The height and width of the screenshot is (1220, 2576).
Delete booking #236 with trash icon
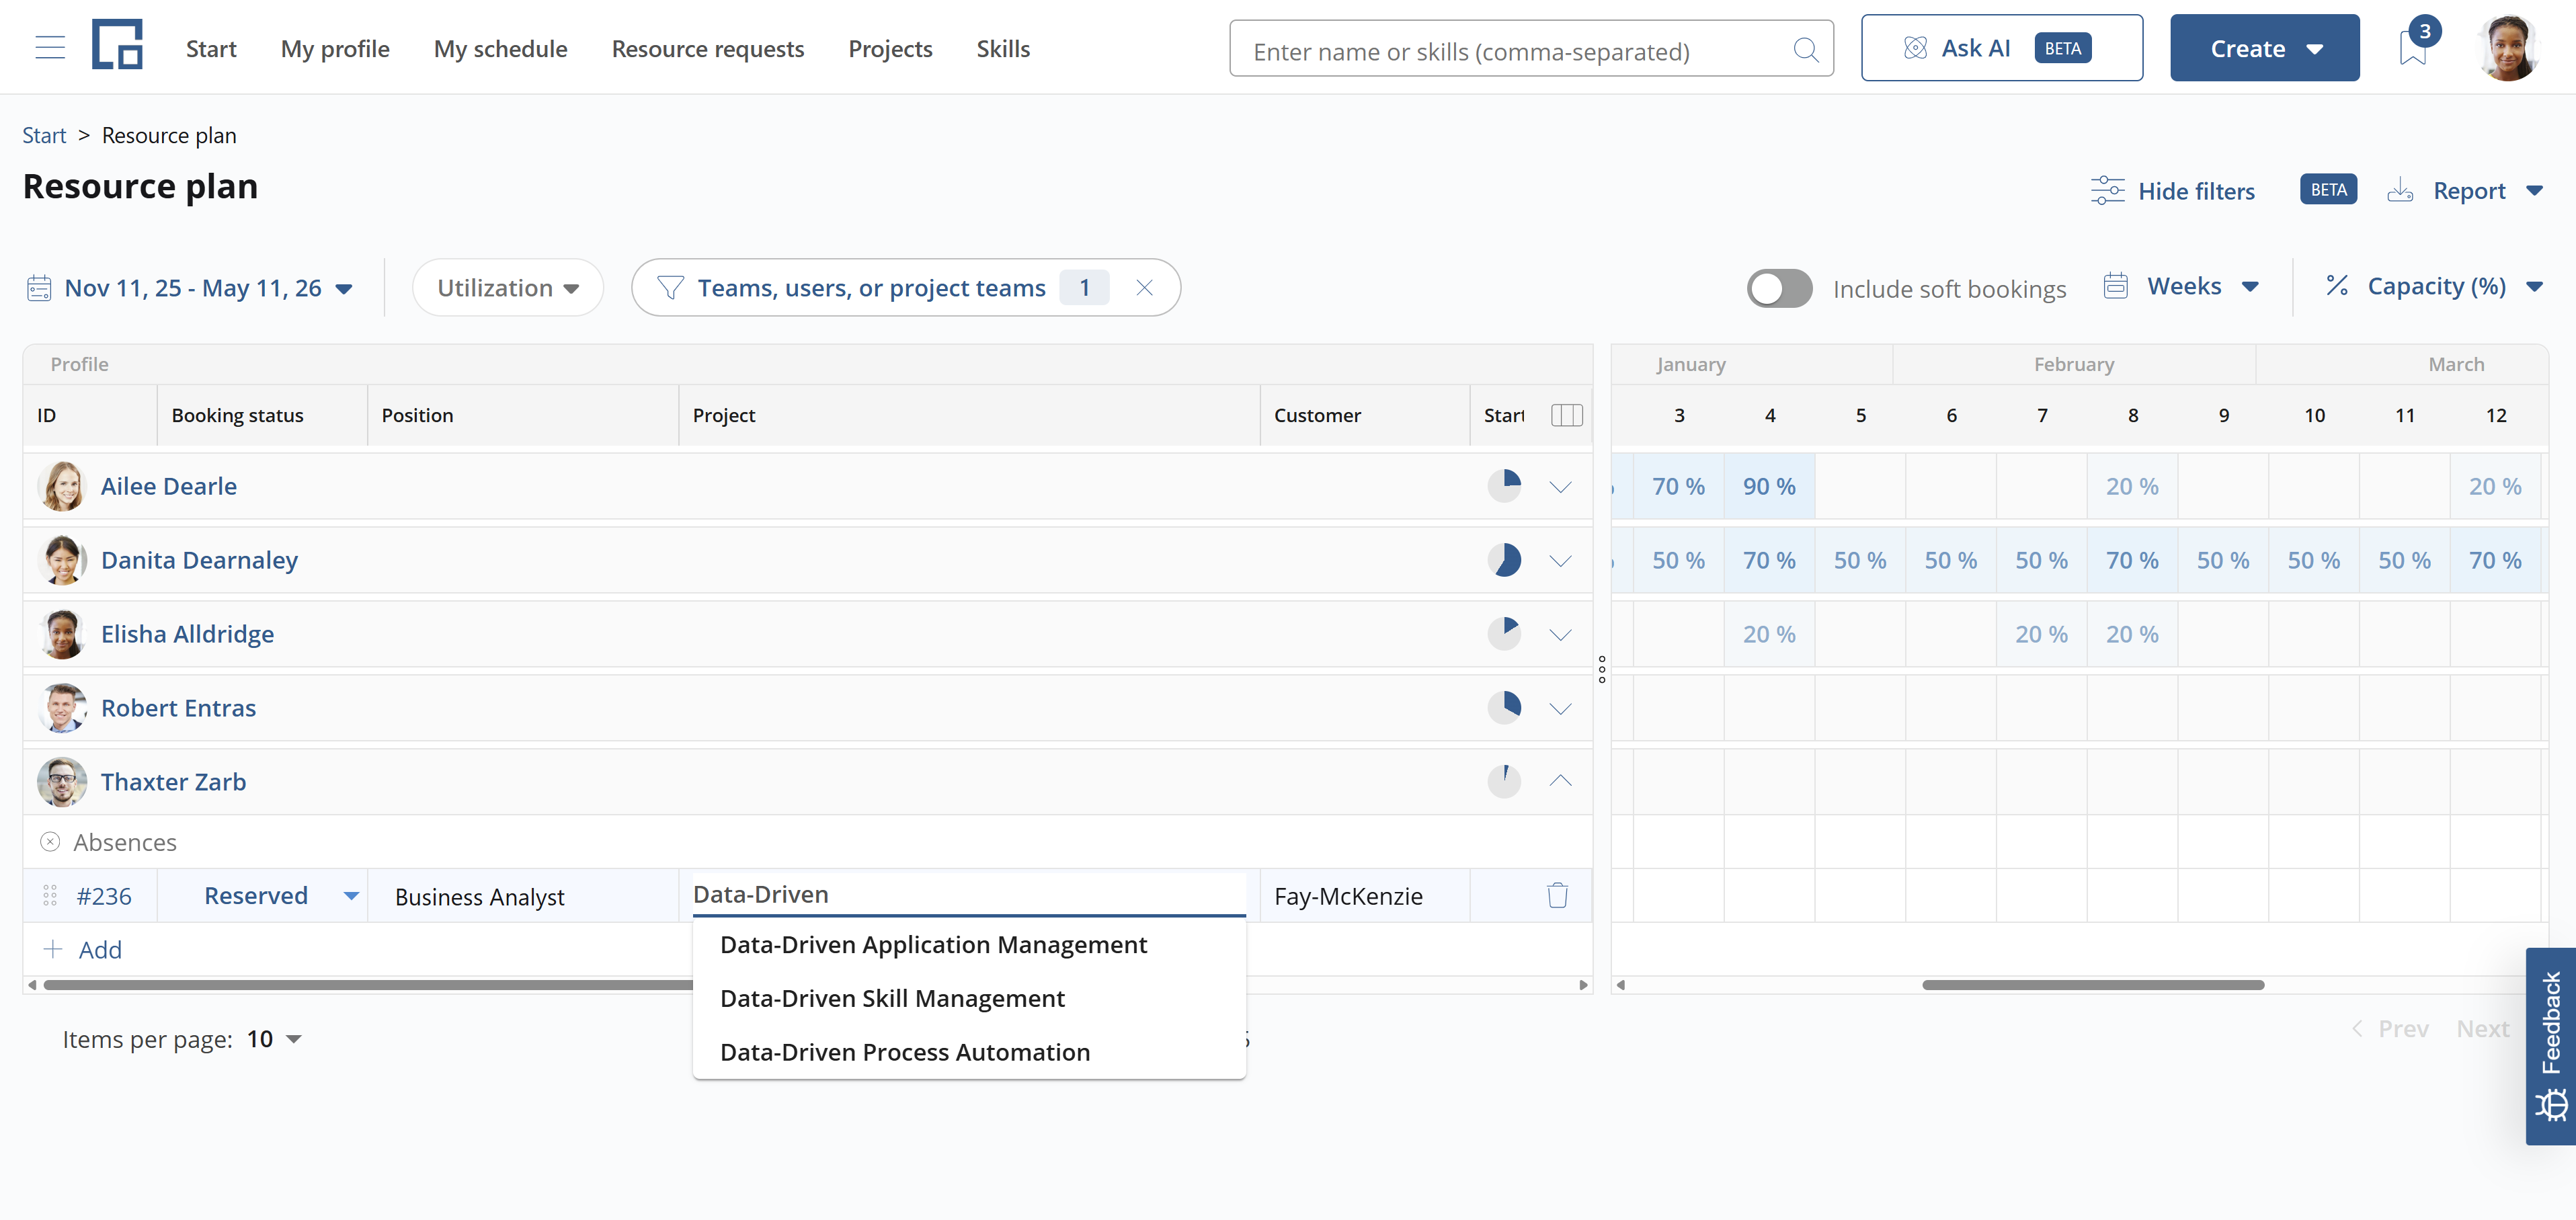coord(1557,895)
